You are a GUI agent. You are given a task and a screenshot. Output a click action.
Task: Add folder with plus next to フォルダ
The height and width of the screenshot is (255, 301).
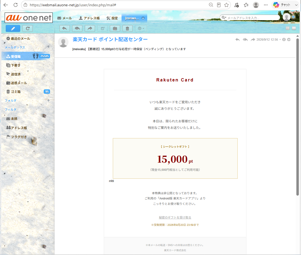point(48,100)
